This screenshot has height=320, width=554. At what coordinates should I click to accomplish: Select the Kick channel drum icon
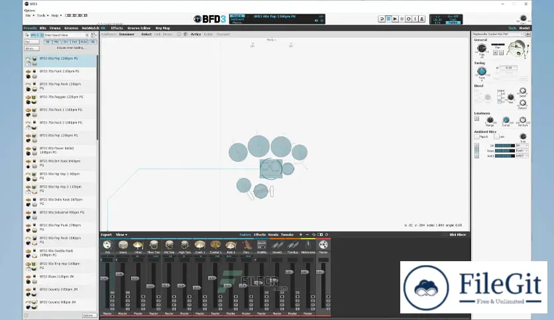click(107, 245)
